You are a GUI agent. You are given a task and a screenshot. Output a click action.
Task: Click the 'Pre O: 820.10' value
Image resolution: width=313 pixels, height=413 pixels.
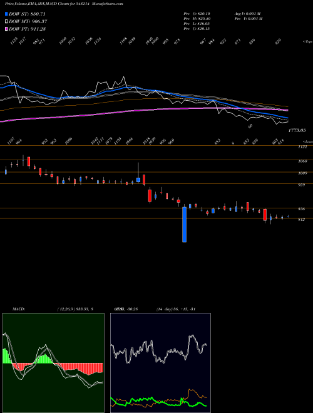pyautogui.click(x=197, y=13)
